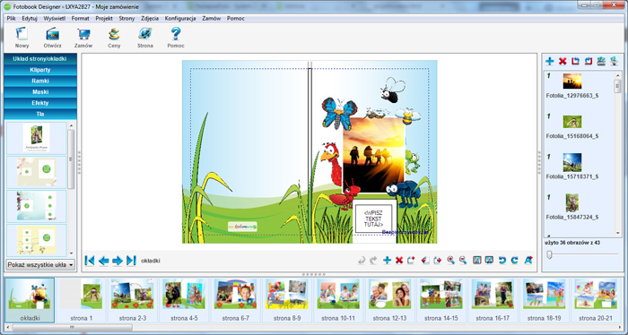
Task: Rotate the image left in the photo panel
Action: pos(576,61)
